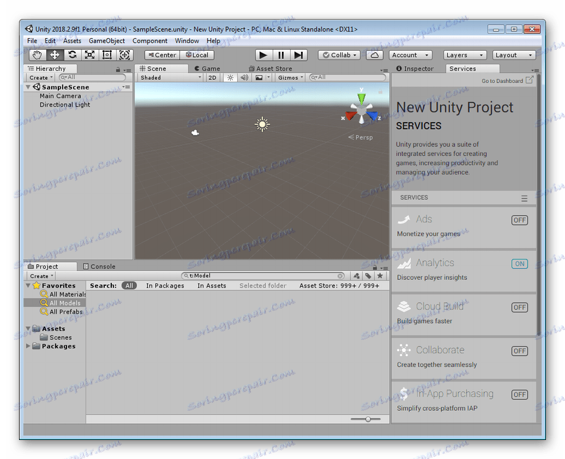Click the scene gizmo Z axis cone
565x459 pixels.
coord(372,115)
